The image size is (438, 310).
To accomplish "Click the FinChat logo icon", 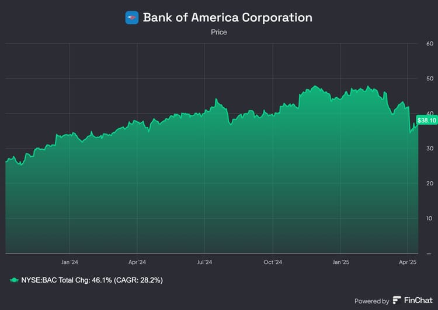I will point(397,301).
